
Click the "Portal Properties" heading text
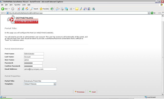tap(13, 76)
